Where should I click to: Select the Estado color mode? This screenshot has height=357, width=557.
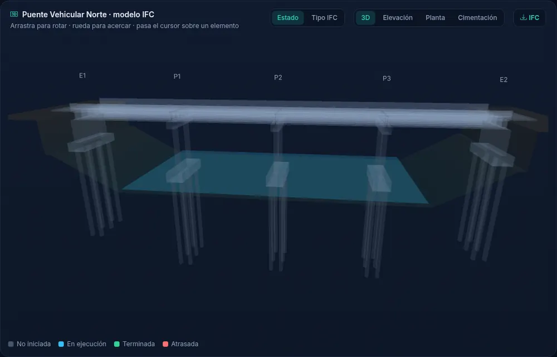288,18
